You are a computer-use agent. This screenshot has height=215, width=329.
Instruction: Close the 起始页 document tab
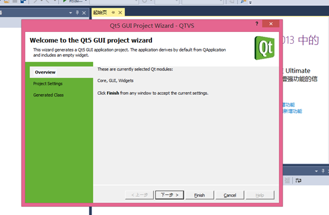(x=120, y=12)
